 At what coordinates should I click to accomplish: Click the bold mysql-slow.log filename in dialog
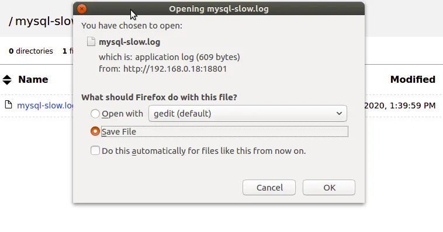(129, 42)
